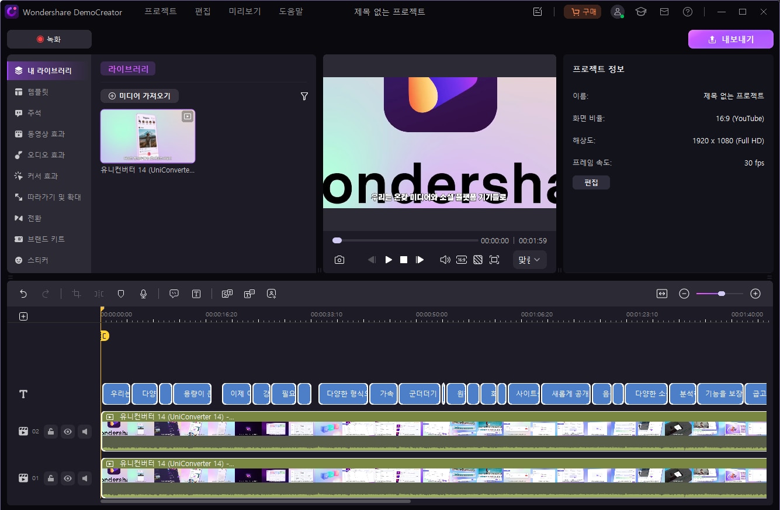
Task: Open annotation speech bubble tool
Action: (174, 294)
